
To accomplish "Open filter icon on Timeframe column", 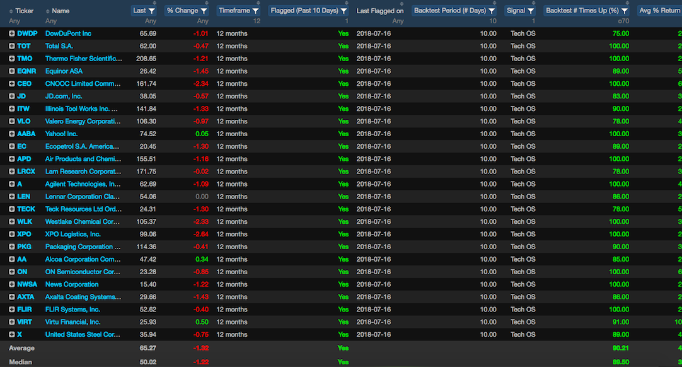I will [x=255, y=11].
